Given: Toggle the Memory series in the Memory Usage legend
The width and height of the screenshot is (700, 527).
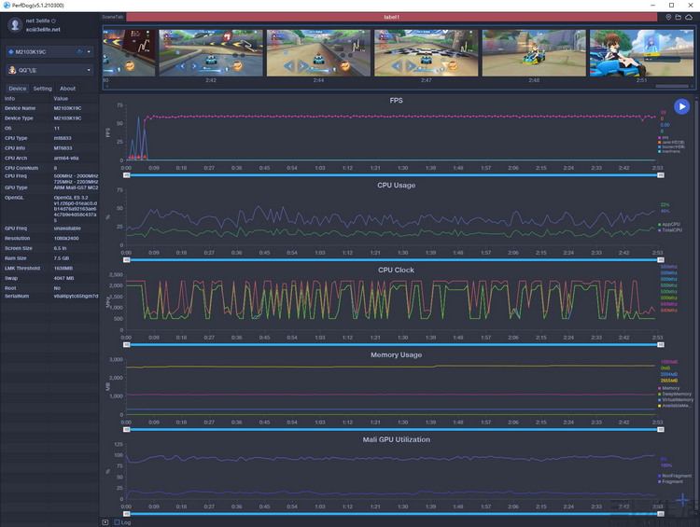Looking at the screenshot, I should pyautogui.click(x=669, y=388).
